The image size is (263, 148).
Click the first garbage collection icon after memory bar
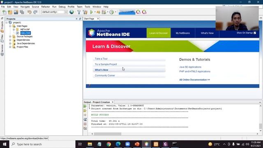[138, 12]
